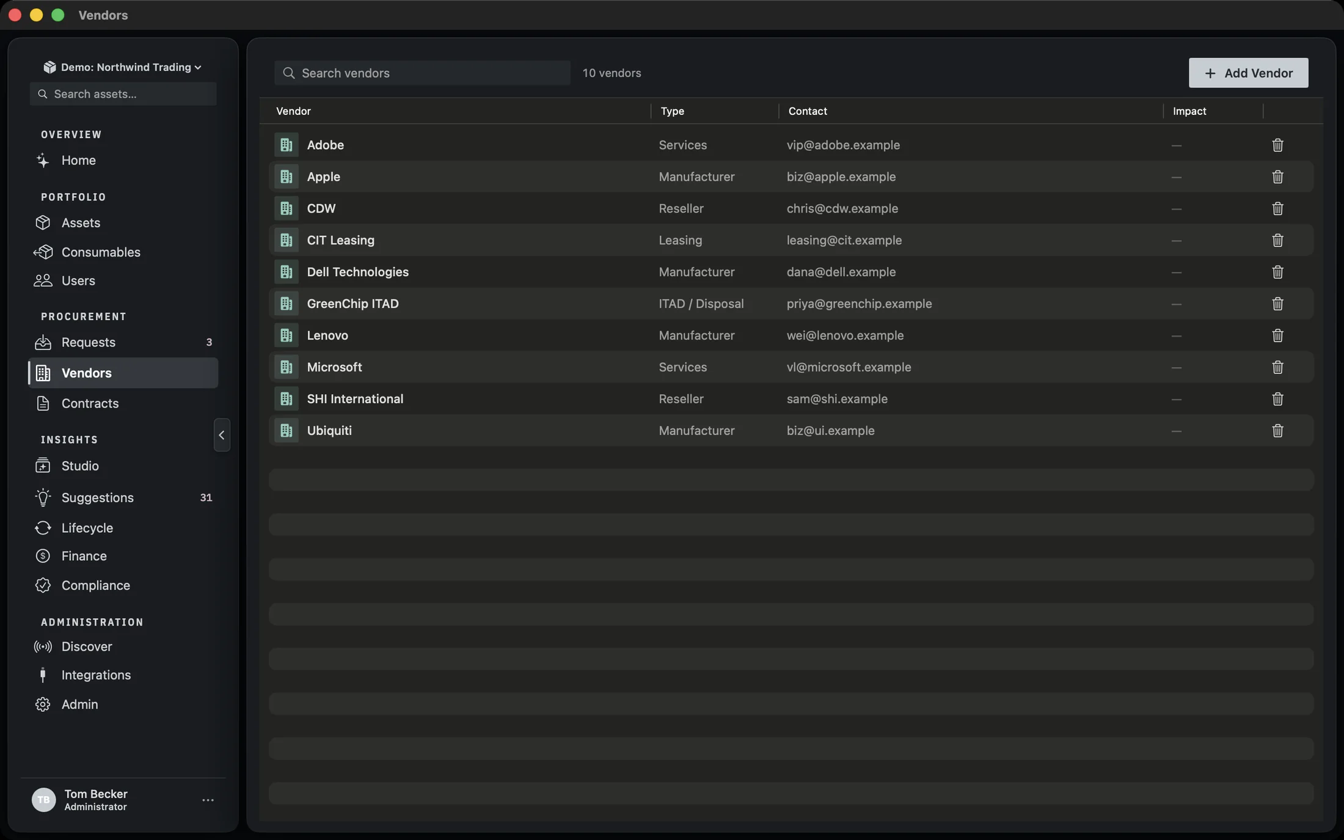Click the 10 vendors count label
1344x840 pixels.
pos(612,73)
